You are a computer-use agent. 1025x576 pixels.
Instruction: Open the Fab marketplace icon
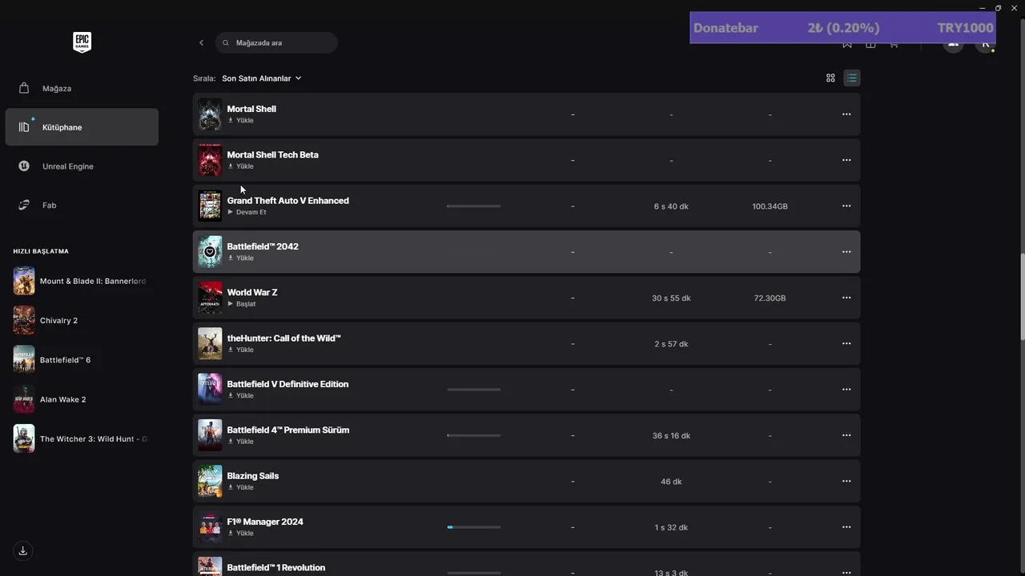[24, 206]
